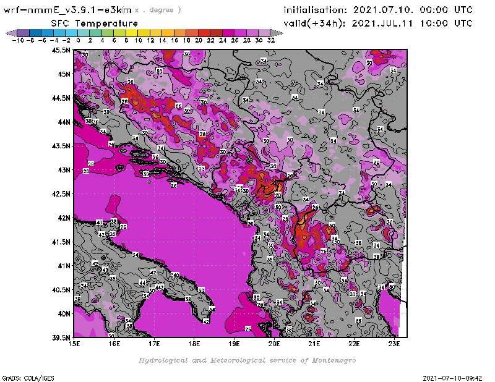Viewport: 495px width, 382px height.
Task: Click the "41.5N" latitude label
Action: pyautogui.click(x=61, y=242)
